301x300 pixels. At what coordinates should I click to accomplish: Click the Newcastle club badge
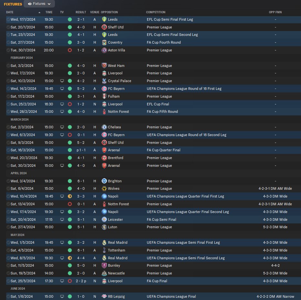click(x=104, y=273)
